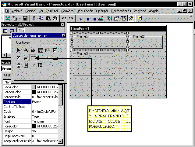Image resolution: width=195 pixels, height=147 pixels.
Task: Expand the toolbar overflow chevron
Action: [x=191, y=16]
